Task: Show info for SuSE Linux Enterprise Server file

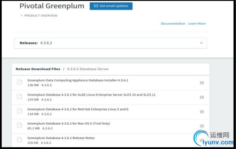Action: click(x=202, y=97)
